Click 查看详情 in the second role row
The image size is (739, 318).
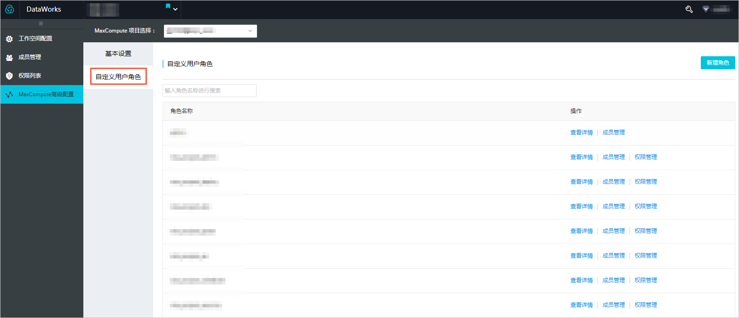coord(582,157)
